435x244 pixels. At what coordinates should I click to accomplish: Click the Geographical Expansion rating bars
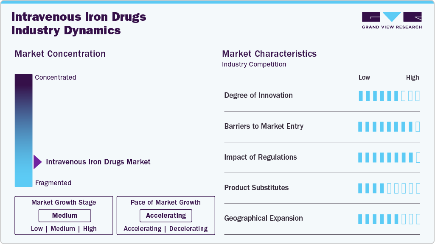389,219
